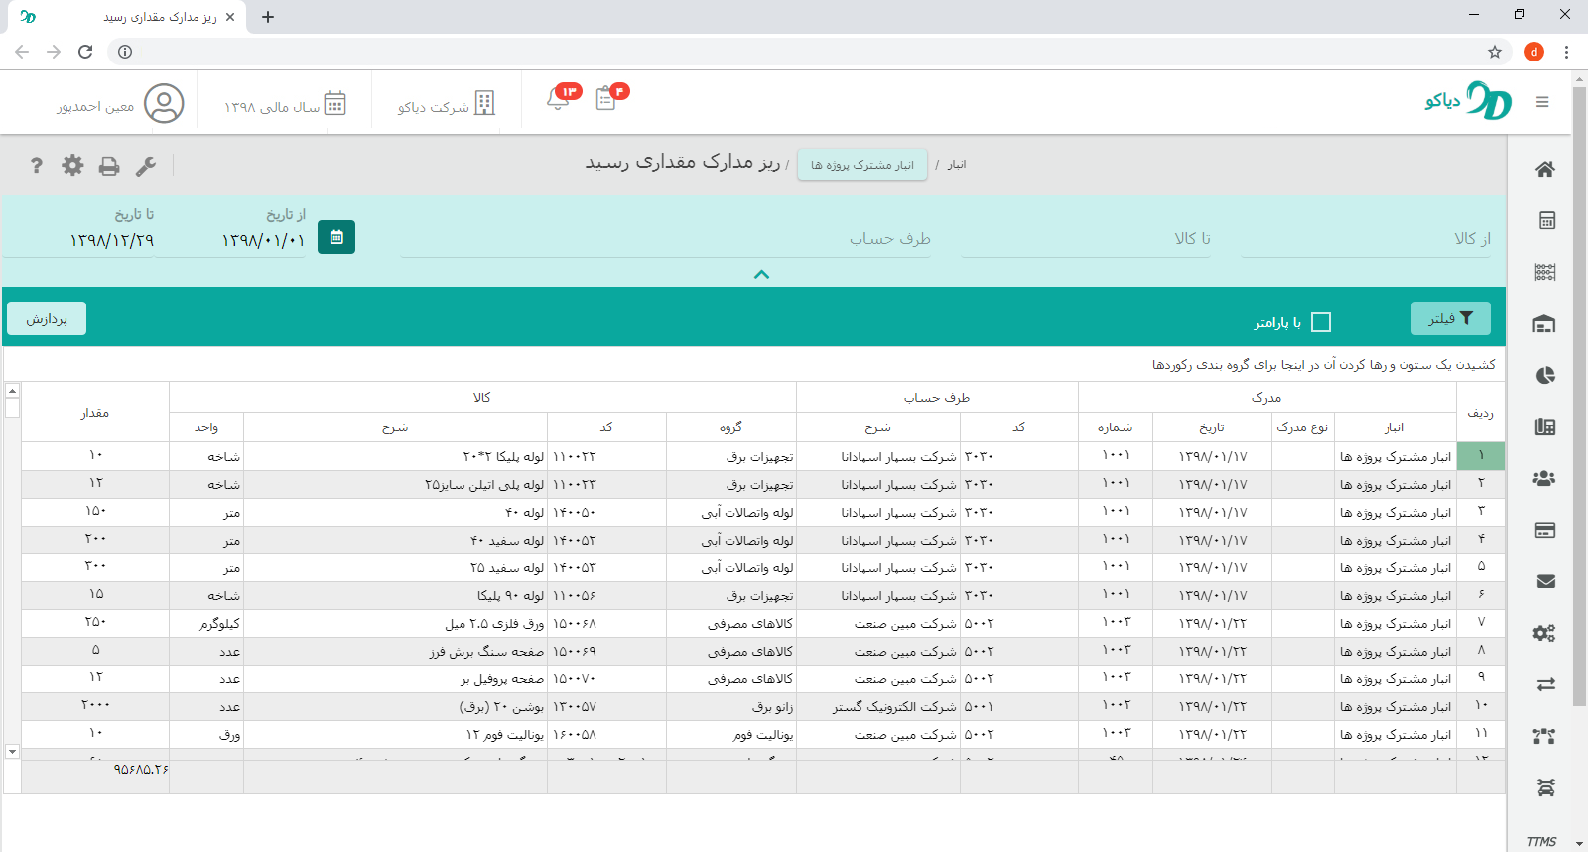This screenshot has width=1588, height=852.
Task: Select row 1 number cell
Action: (x=1480, y=456)
